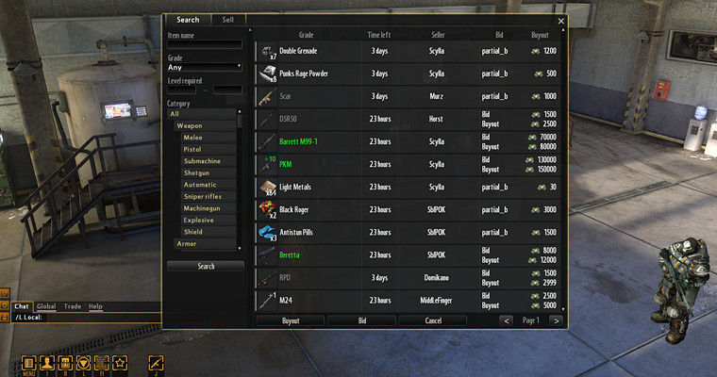717x377 pixels.
Task: Click the triangle shield icon in hotbar
Action: coord(83,363)
